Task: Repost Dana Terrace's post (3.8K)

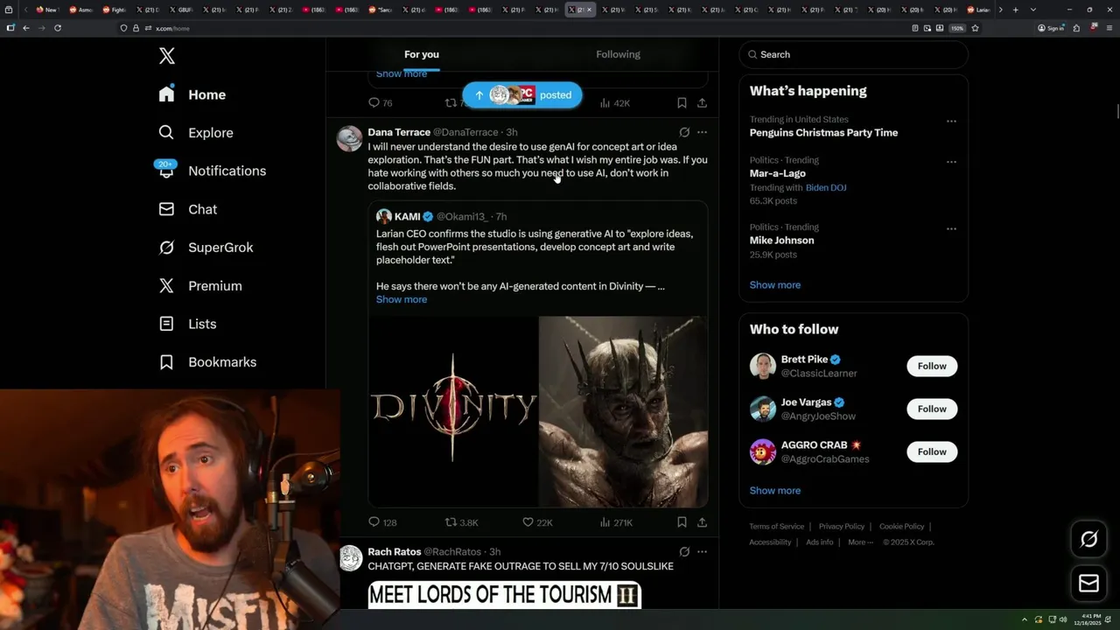Action: tap(461, 522)
